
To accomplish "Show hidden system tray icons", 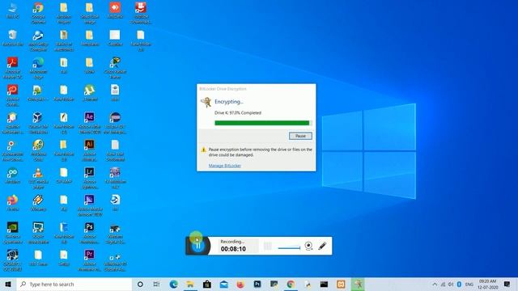I will pyautogui.click(x=435, y=284).
